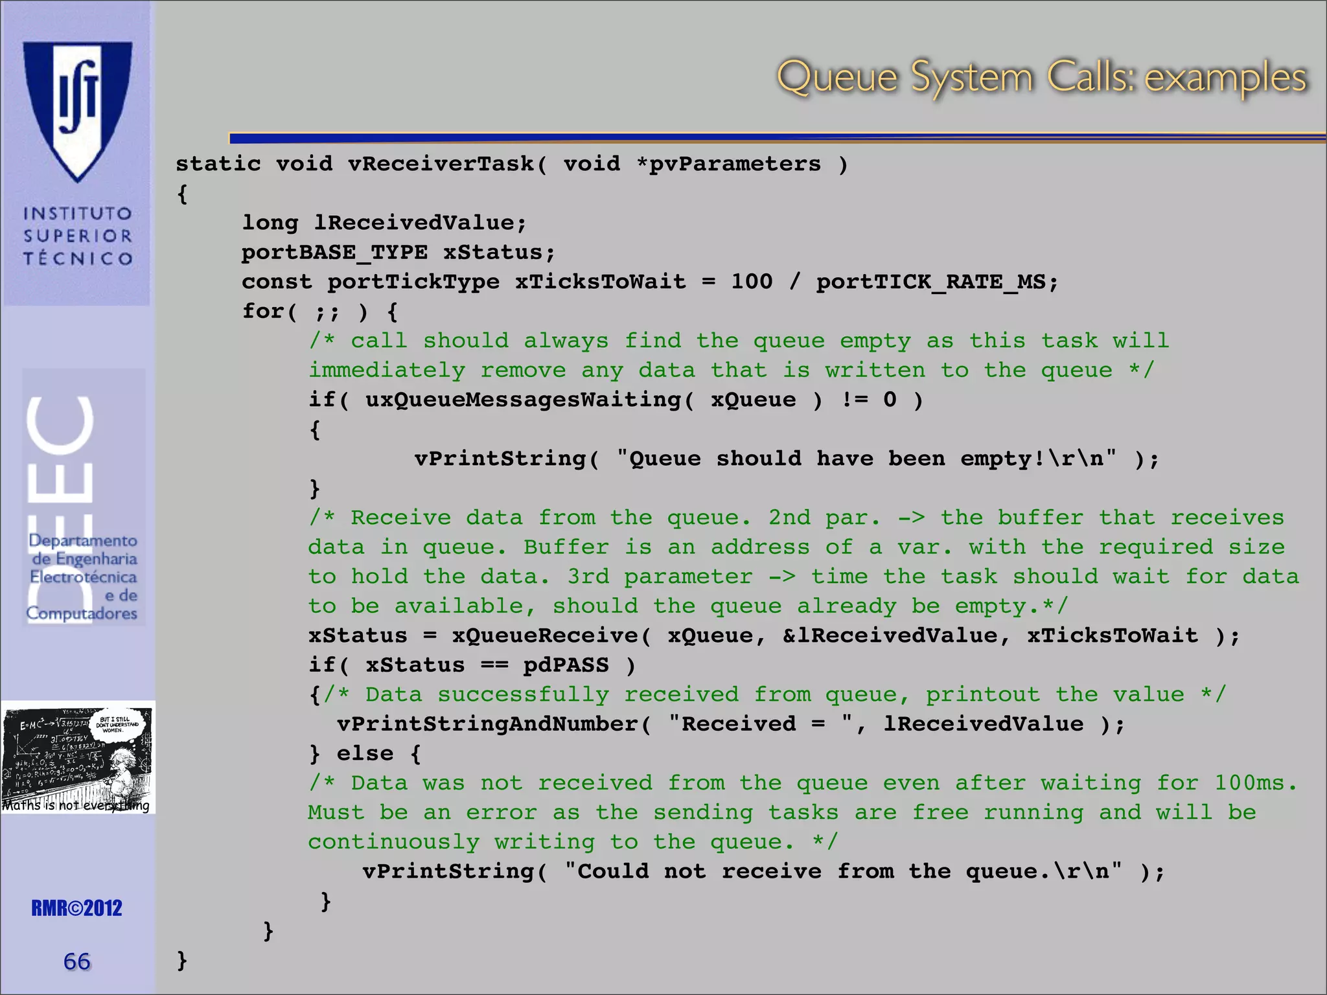Click the 'Queue should have been empty!' print statement
This screenshot has height=995, width=1327.
coord(787,459)
